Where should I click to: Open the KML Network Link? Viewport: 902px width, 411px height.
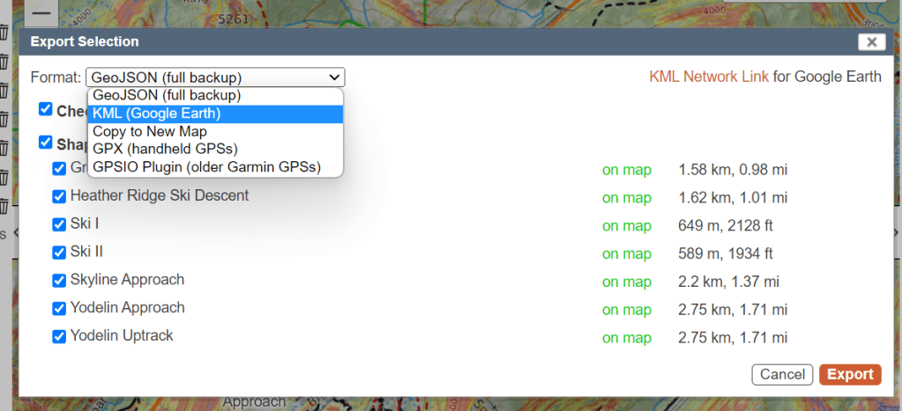(x=709, y=77)
